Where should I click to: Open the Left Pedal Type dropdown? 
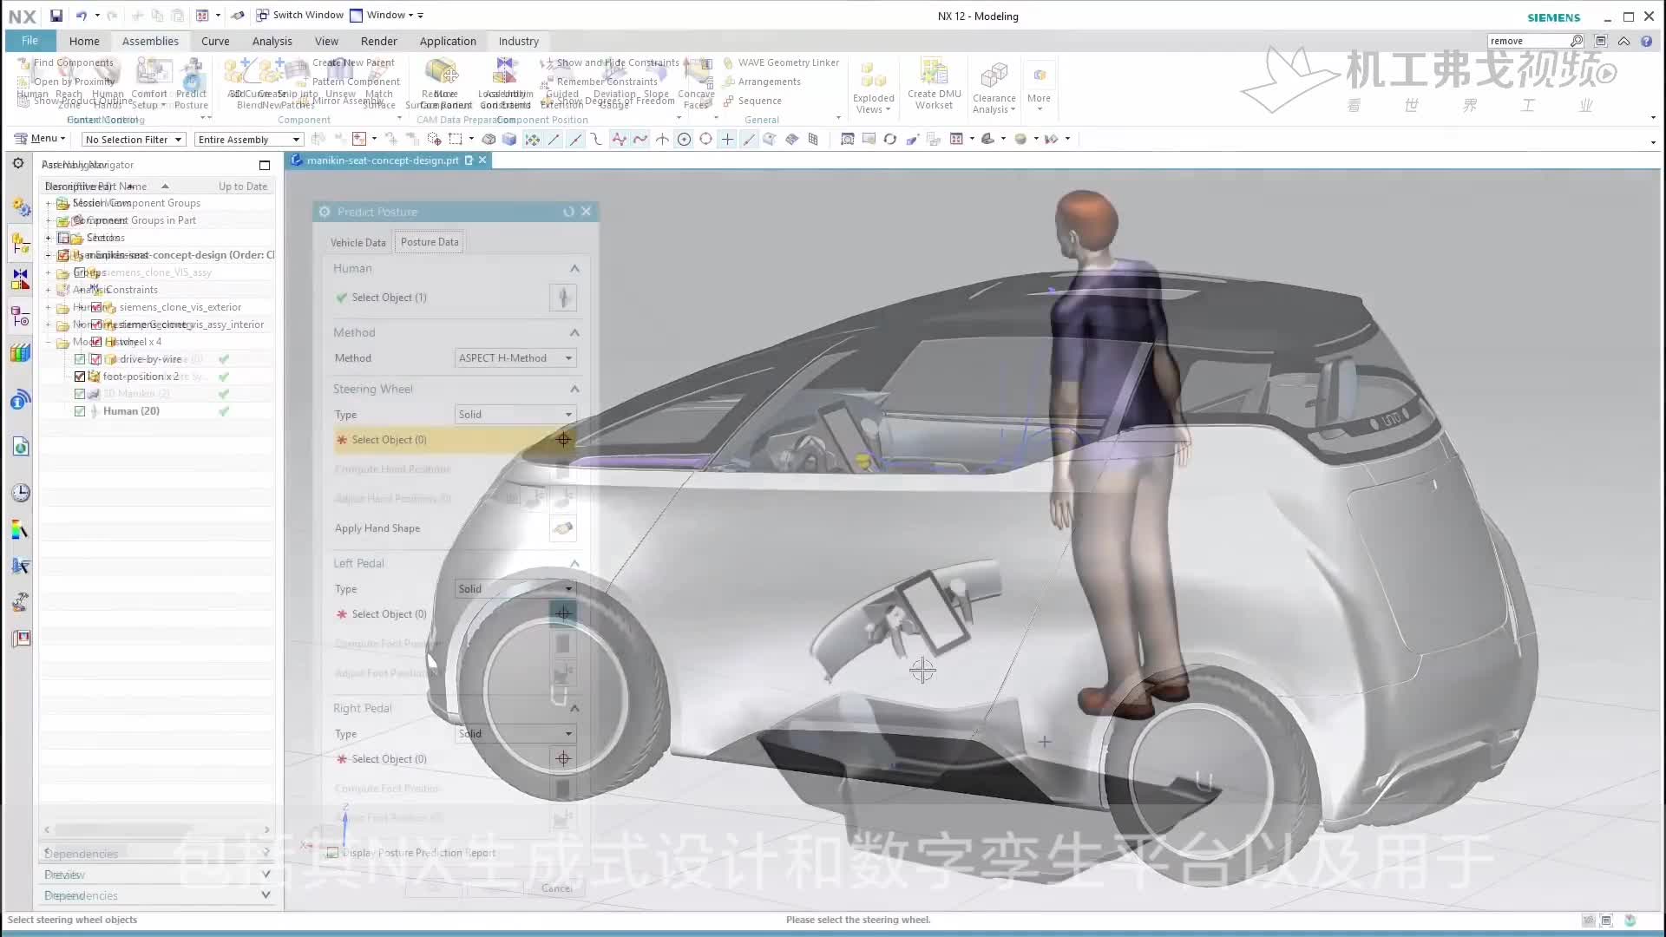coord(515,588)
